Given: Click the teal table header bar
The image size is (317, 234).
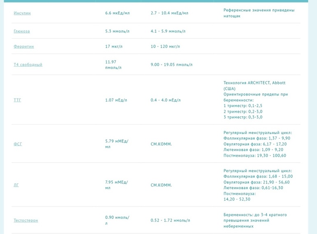Looking at the screenshot, I should [x=158, y=1].
